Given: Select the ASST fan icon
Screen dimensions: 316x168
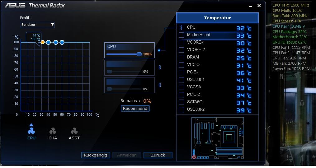Looking at the screenshot, I should coord(74,131).
